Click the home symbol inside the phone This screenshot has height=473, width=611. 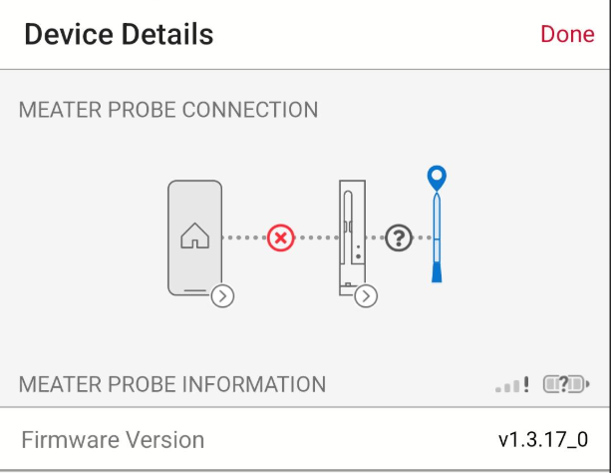coord(194,236)
